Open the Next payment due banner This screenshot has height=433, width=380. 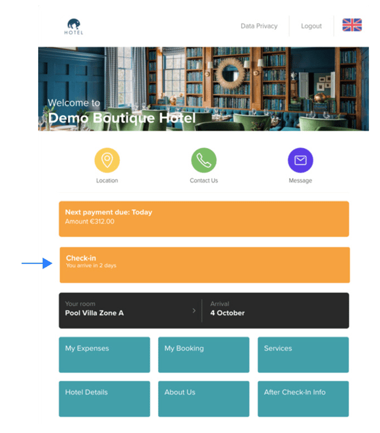[204, 219]
